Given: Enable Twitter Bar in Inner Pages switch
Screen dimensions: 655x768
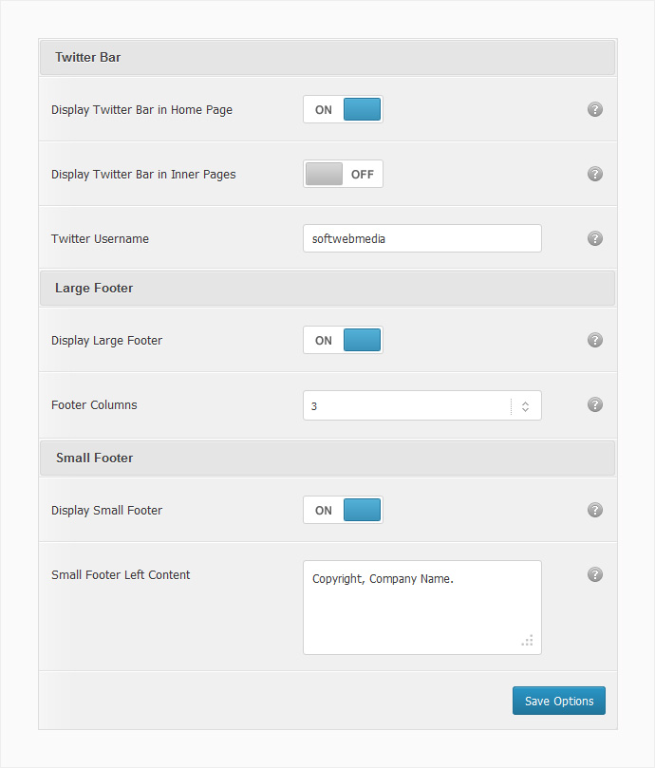Looking at the screenshot, I should coord(343,174).
